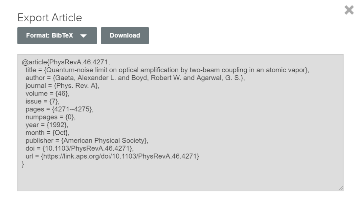
Task: Click the url link.aps.org line
Action: (112, 156)
